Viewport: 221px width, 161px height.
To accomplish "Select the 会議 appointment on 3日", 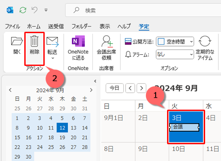I will 185,127.
